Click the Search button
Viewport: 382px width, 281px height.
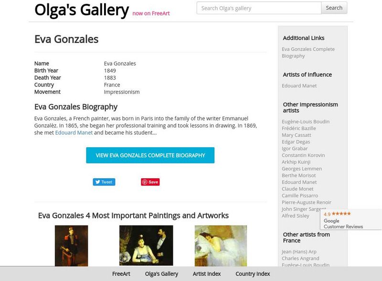pos(334,8)
